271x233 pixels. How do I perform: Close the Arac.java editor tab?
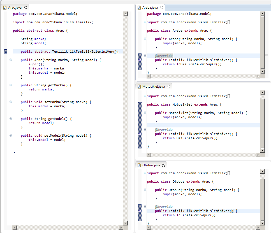(x=25, y=8)
